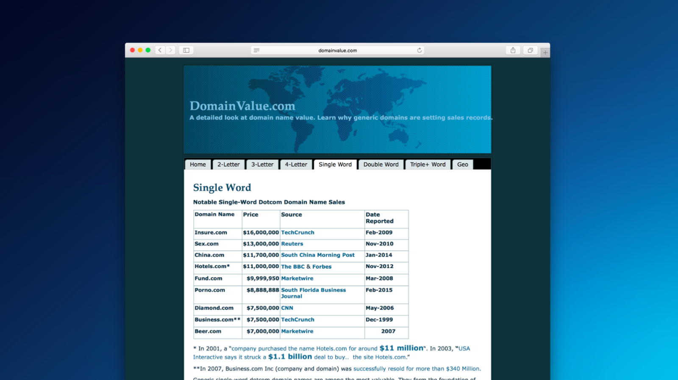678x380 pixels.
Task: Open South China Morning Post link
Action: [x=318, y=255]
